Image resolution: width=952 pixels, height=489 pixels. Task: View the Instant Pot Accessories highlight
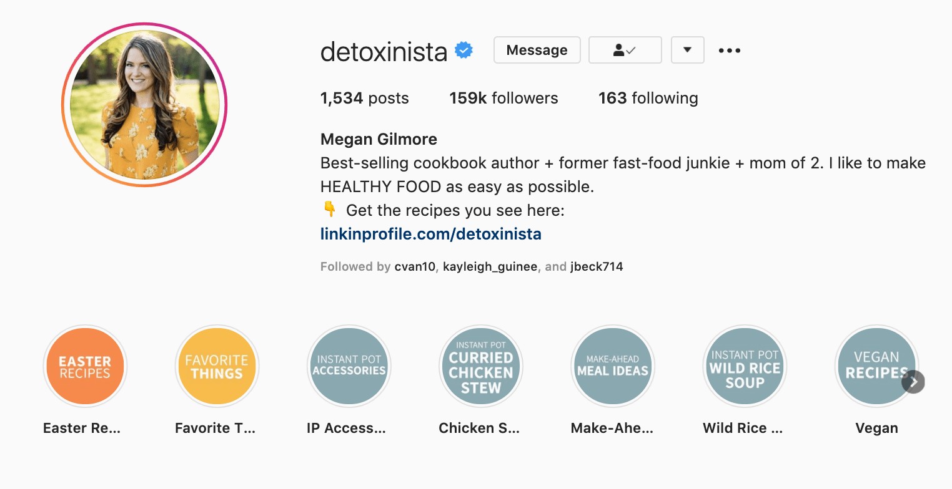coord(349,367)
